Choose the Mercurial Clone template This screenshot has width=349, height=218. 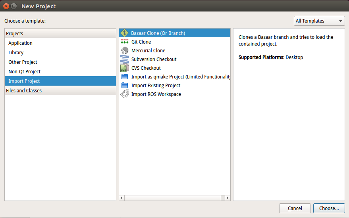(175, 50)
